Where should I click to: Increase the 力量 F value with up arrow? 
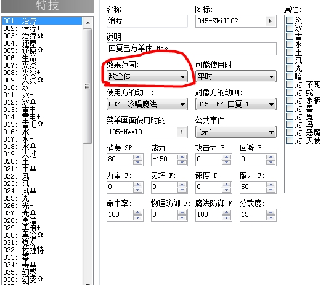137,185
